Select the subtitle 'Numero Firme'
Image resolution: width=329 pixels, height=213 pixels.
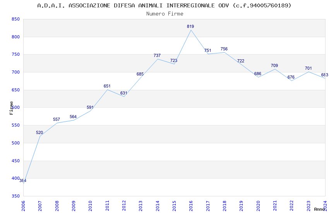point(165,14)
